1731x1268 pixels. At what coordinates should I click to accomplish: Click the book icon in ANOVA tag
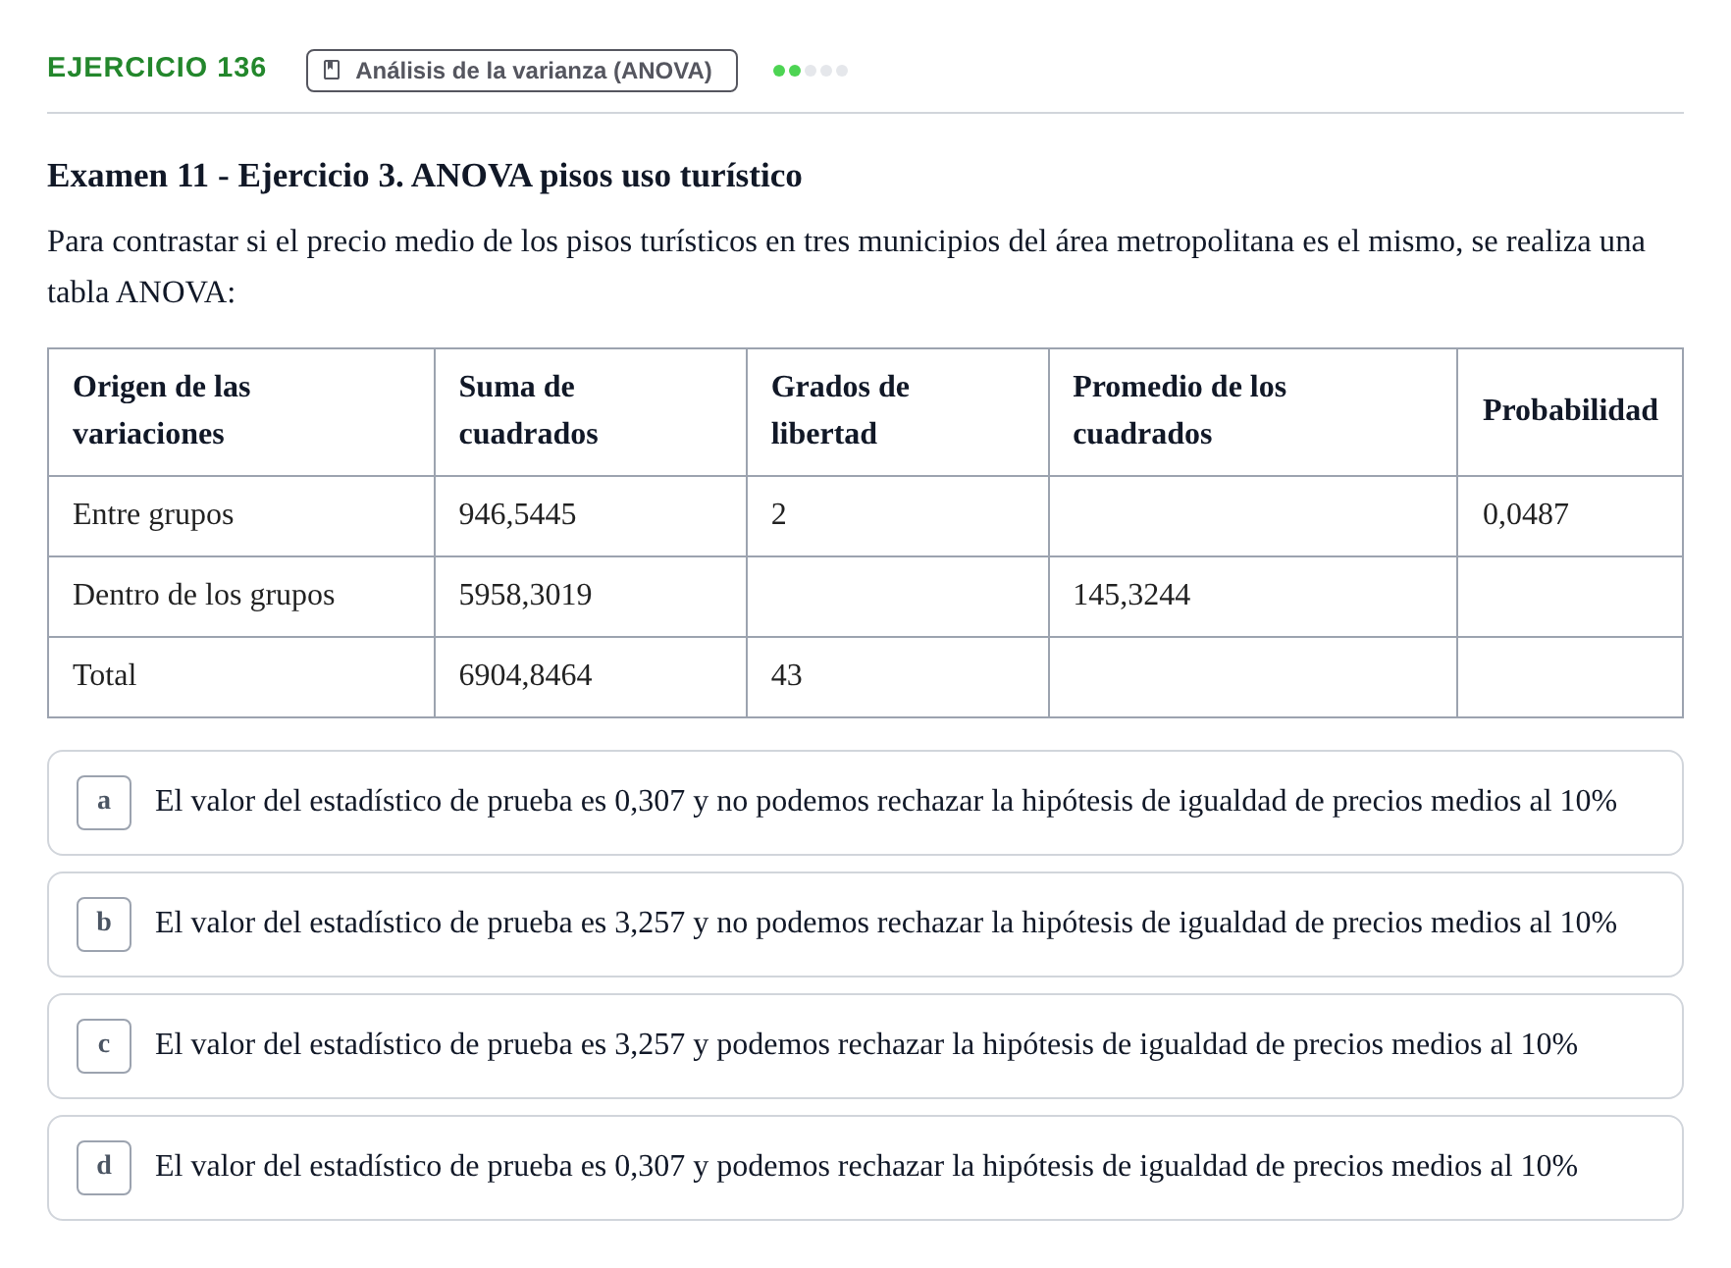tap(332, 71)
